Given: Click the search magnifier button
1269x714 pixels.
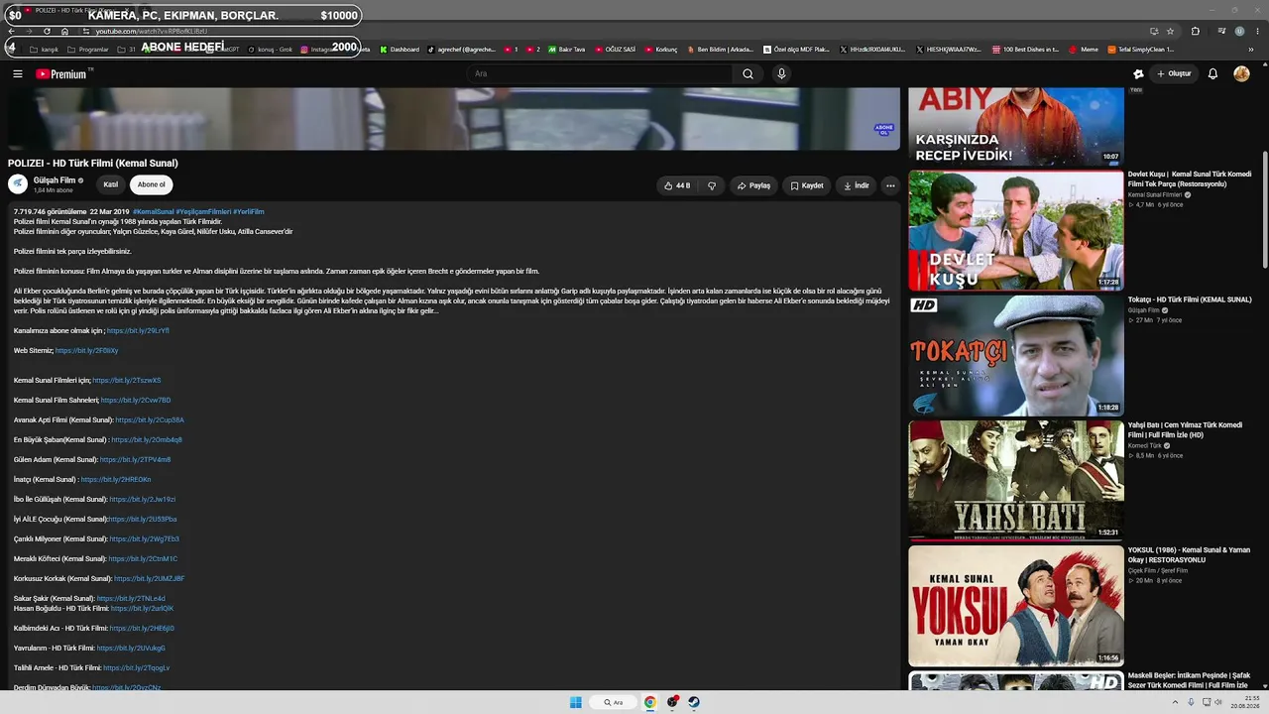Looking at the screenshot, I should 748,73.
